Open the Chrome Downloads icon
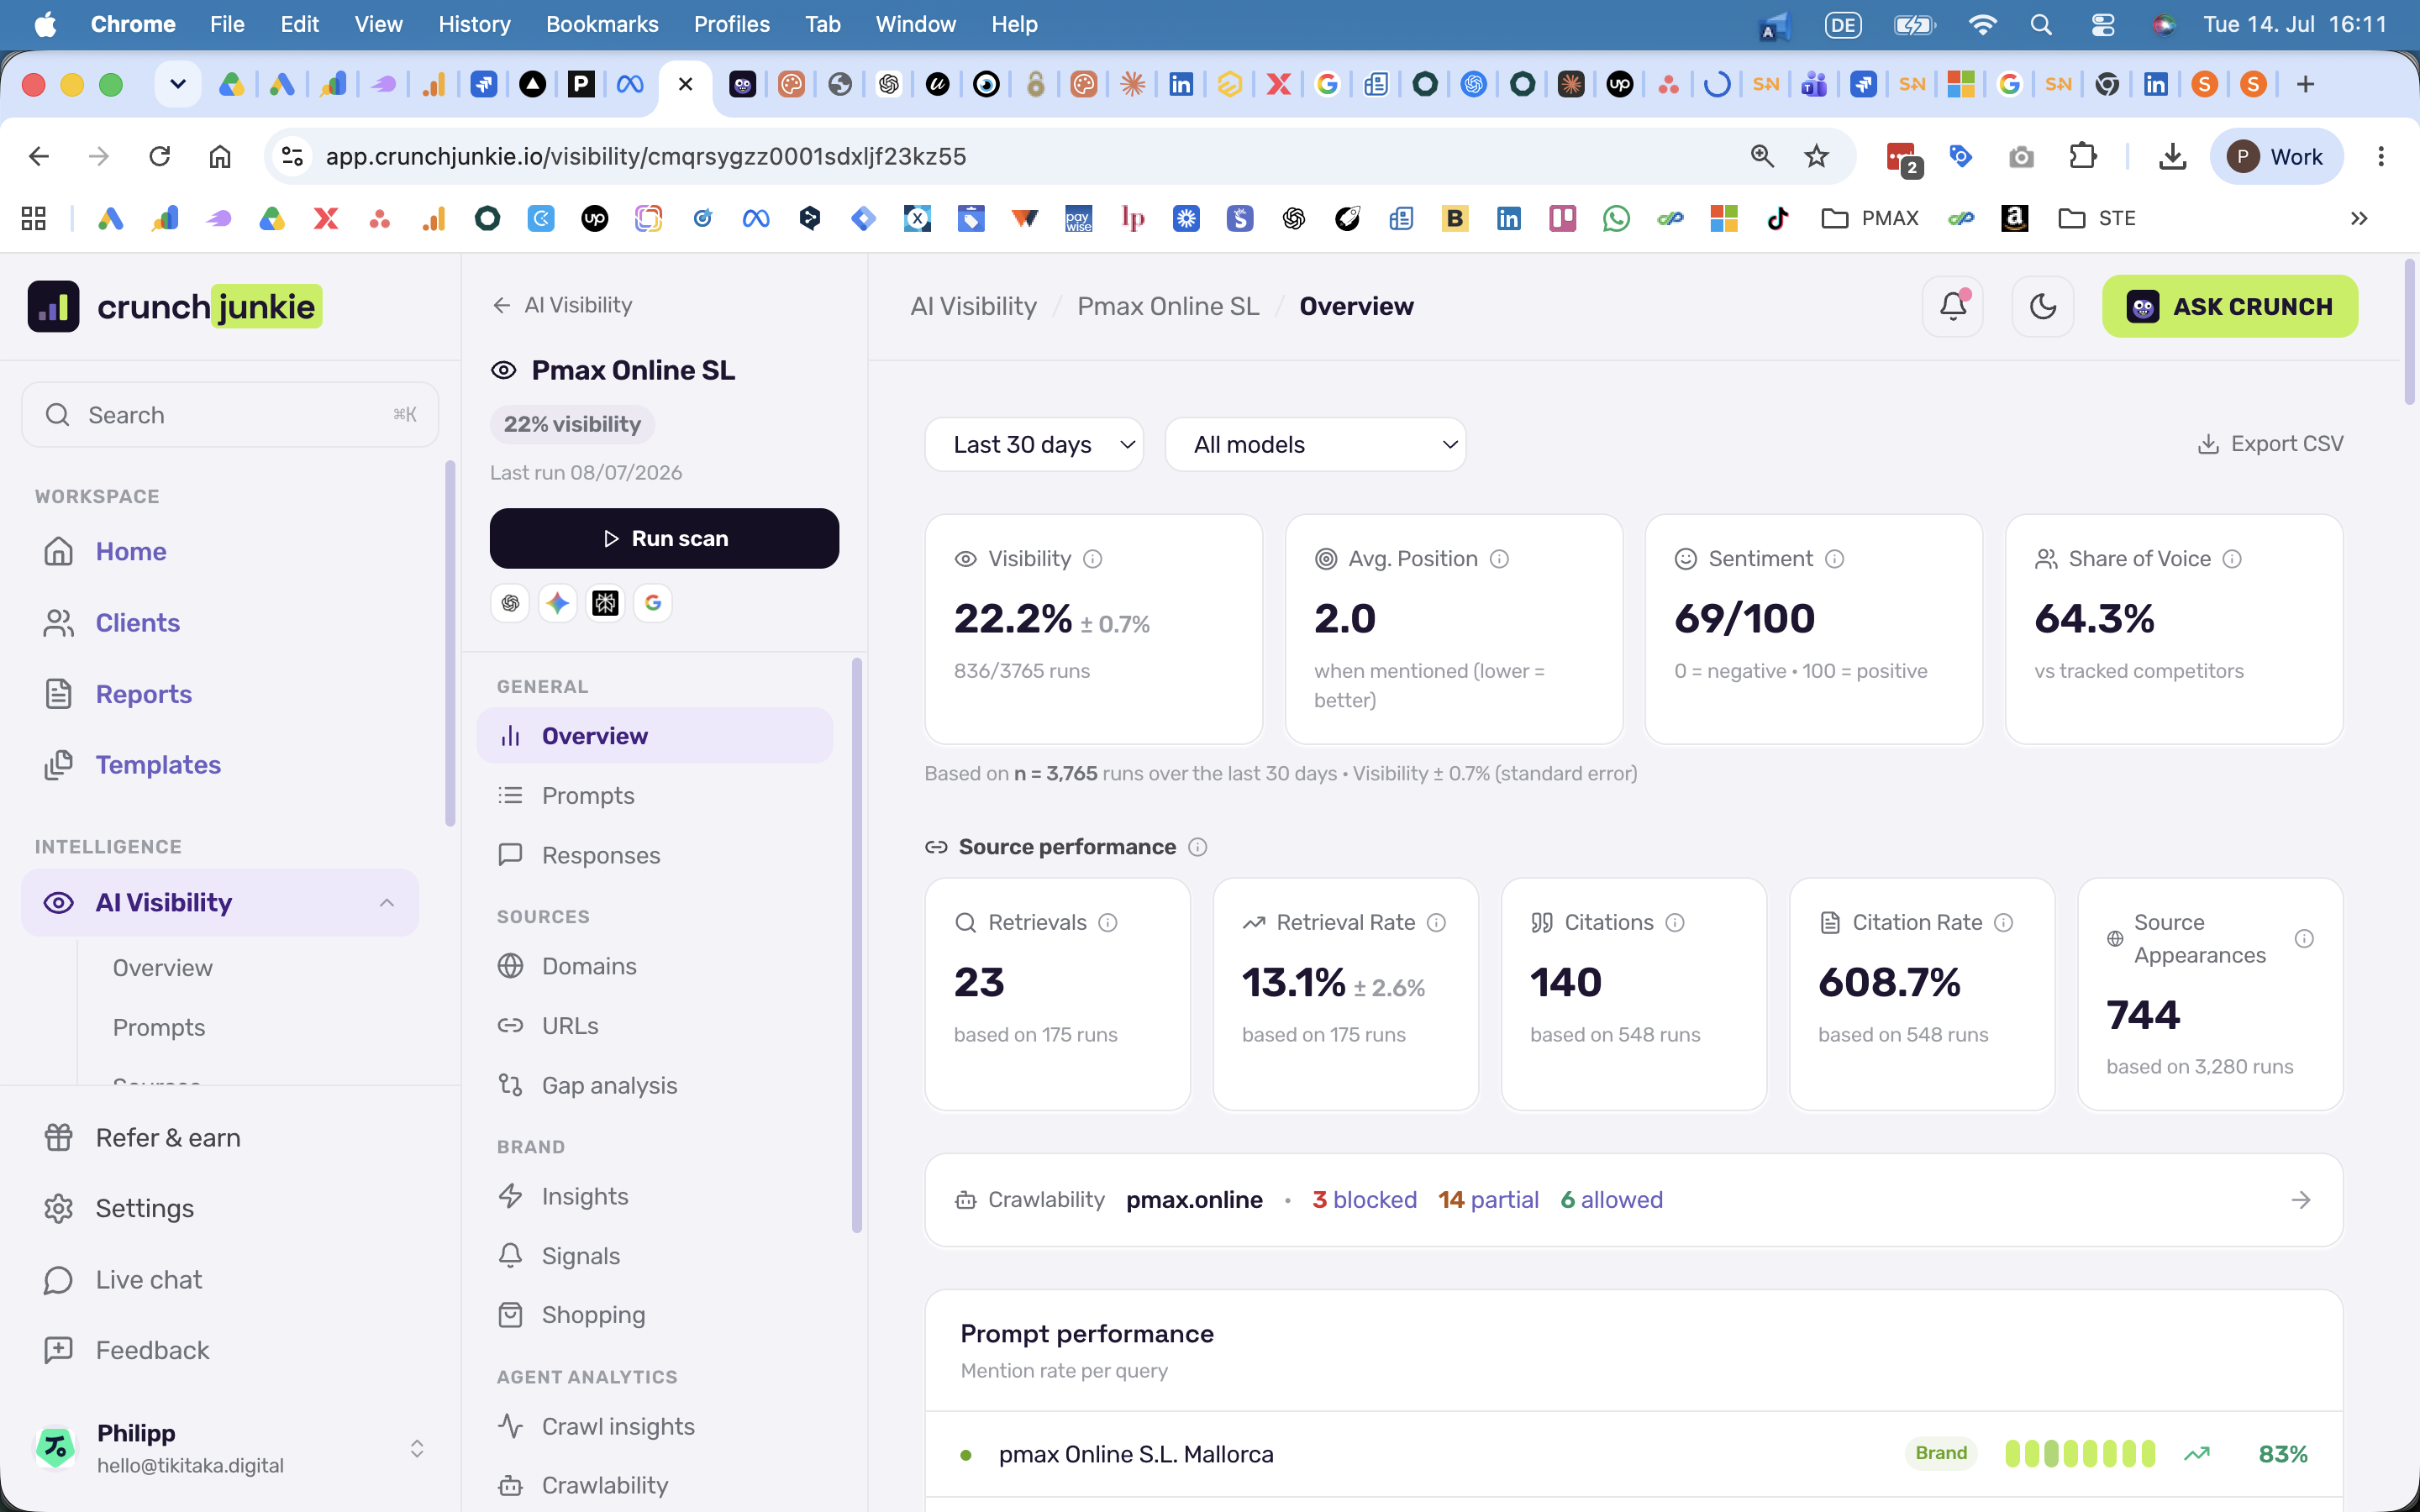The width and height of the screenshot is (2420, 1512). (x=2172, y=156)
